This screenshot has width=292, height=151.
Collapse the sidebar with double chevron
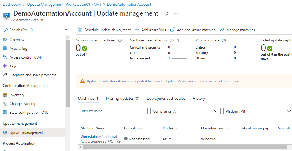[66, 30]
